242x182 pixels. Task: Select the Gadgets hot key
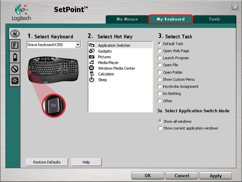click(x=104, y=51)
